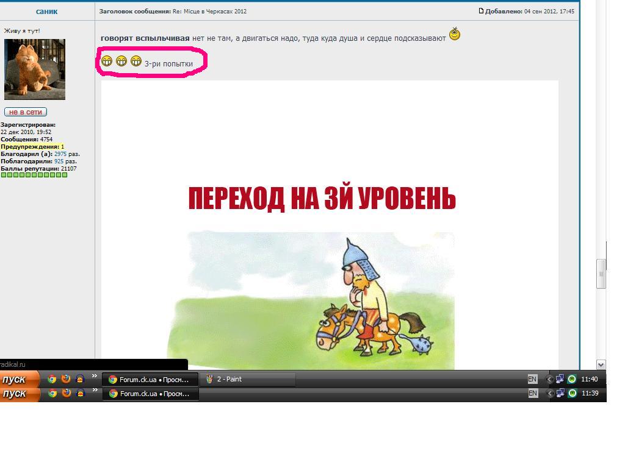
Task: Click the Garfield avatar picture
Action: tap(35, 69)
